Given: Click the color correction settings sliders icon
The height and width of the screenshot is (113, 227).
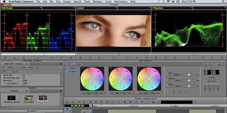Looking at the screenshot, I should click(205, 64).
